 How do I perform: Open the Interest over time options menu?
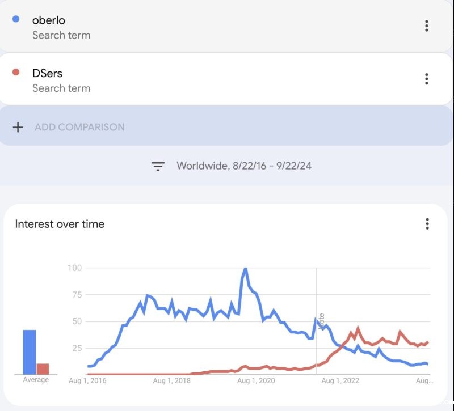coord(427,224)
